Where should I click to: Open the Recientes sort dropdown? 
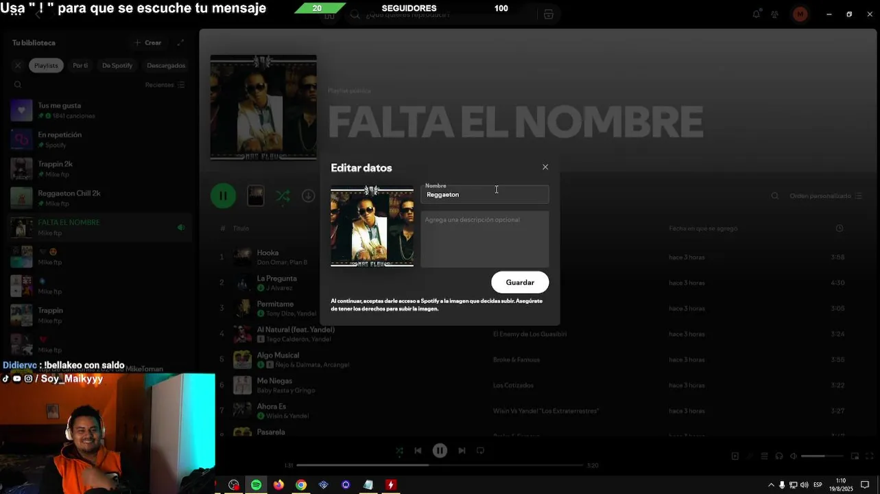click(165, 84)
